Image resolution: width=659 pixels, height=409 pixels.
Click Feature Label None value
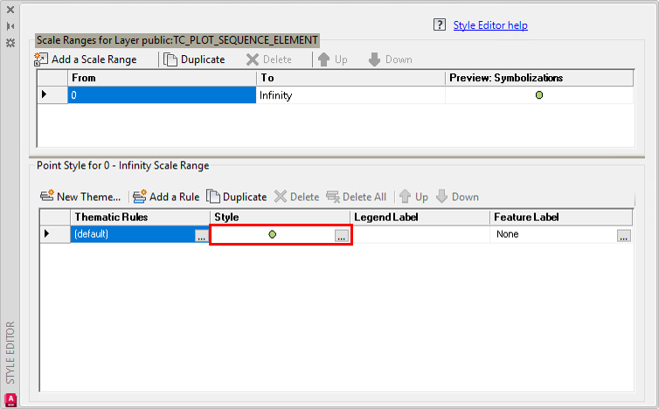pos(507,234)
